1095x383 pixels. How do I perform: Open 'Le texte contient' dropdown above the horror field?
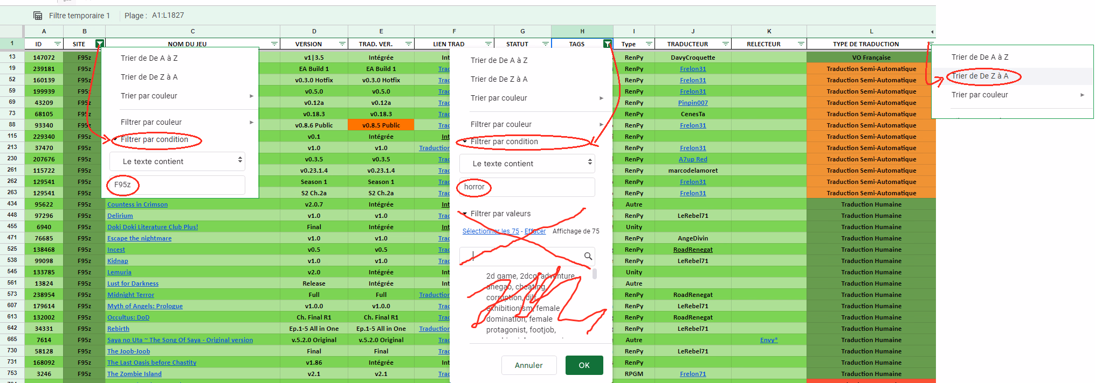tap(527, 164)
